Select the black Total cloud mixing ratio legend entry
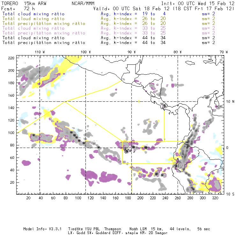236x236 pixels. (38, 38)
